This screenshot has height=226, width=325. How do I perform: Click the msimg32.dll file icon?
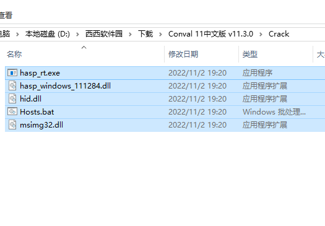tap(12, 125)
